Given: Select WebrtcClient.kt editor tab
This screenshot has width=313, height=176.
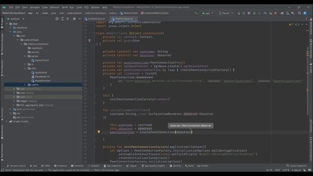Looking at the screenshot, I should pyautogui.click(x=124, y=19).
